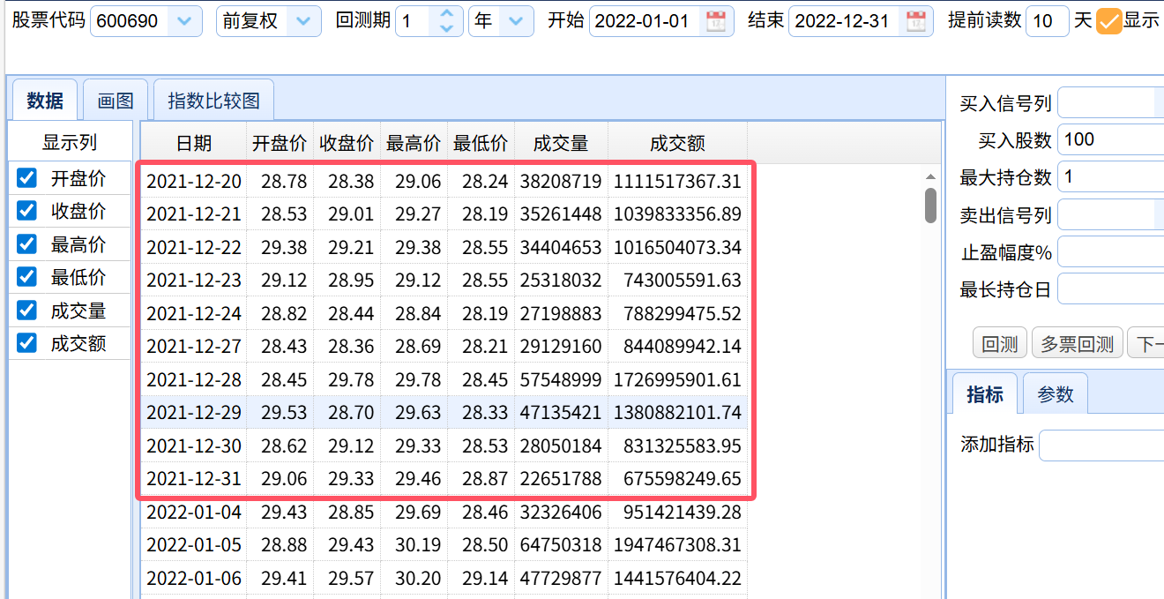Image resolution: width=1164 pixels, height=599 pixels.
Task: Uncheck the 收盘价 column checkbox
Action: tap(27, 211)
